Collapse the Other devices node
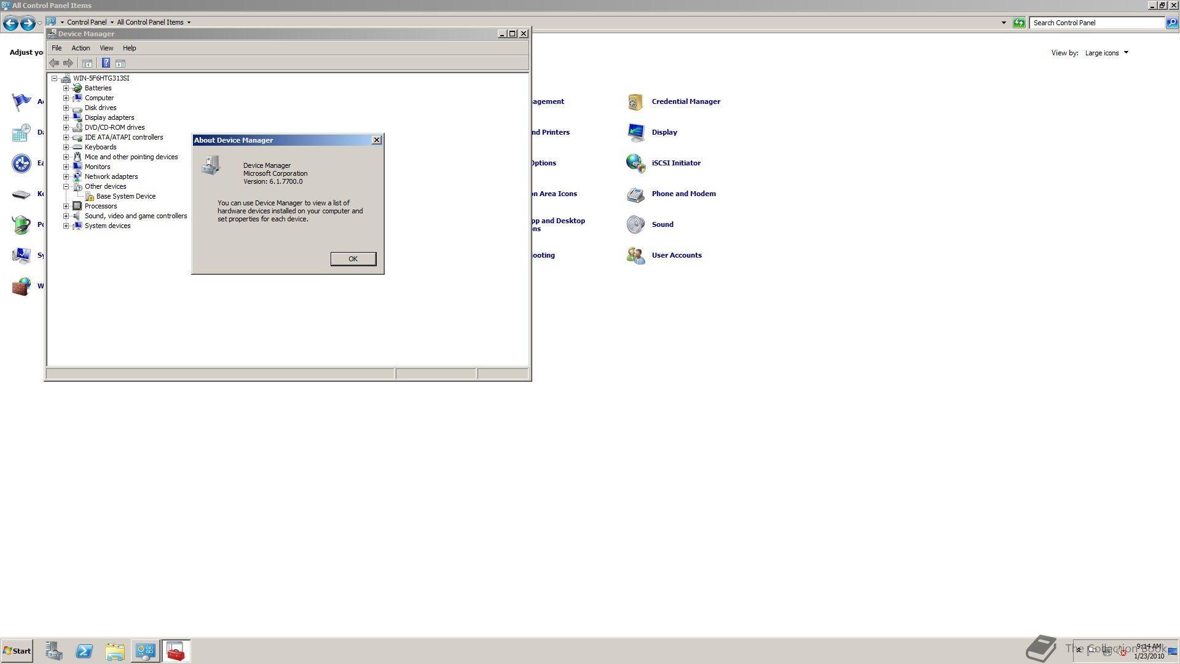This screenshot has height=664, width=1180. [x=66, y=186]
